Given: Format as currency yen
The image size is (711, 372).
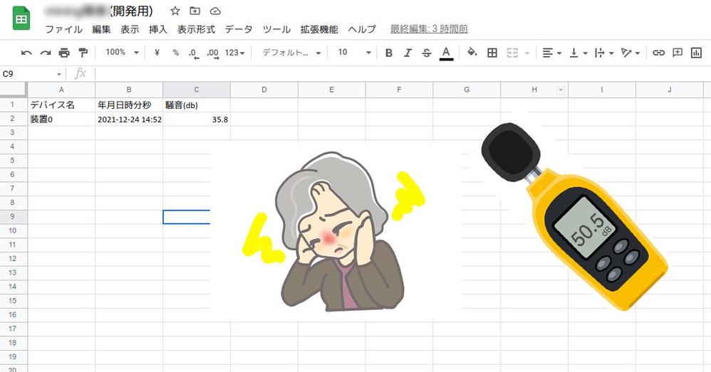Looking at the screenshot, I should click(157, 53).
